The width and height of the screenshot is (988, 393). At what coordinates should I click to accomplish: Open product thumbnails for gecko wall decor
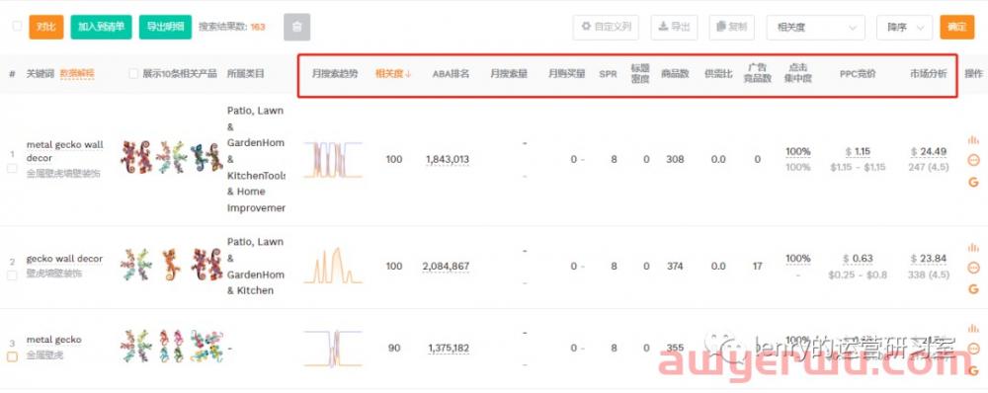click(x=171, y=265)
